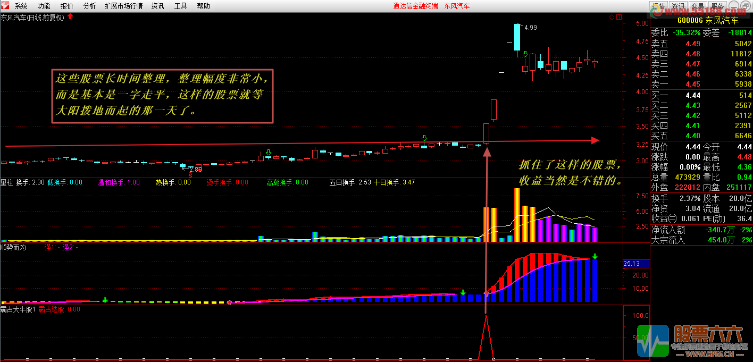The width and height of the screenshot is (753, 362).
Task: Click the 600006 东风汽车 stock header
Action: click(x=708, y=21)
